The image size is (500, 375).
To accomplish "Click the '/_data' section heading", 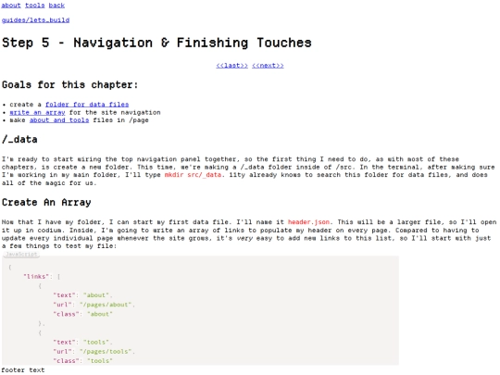I will click(x=19, y=139).
